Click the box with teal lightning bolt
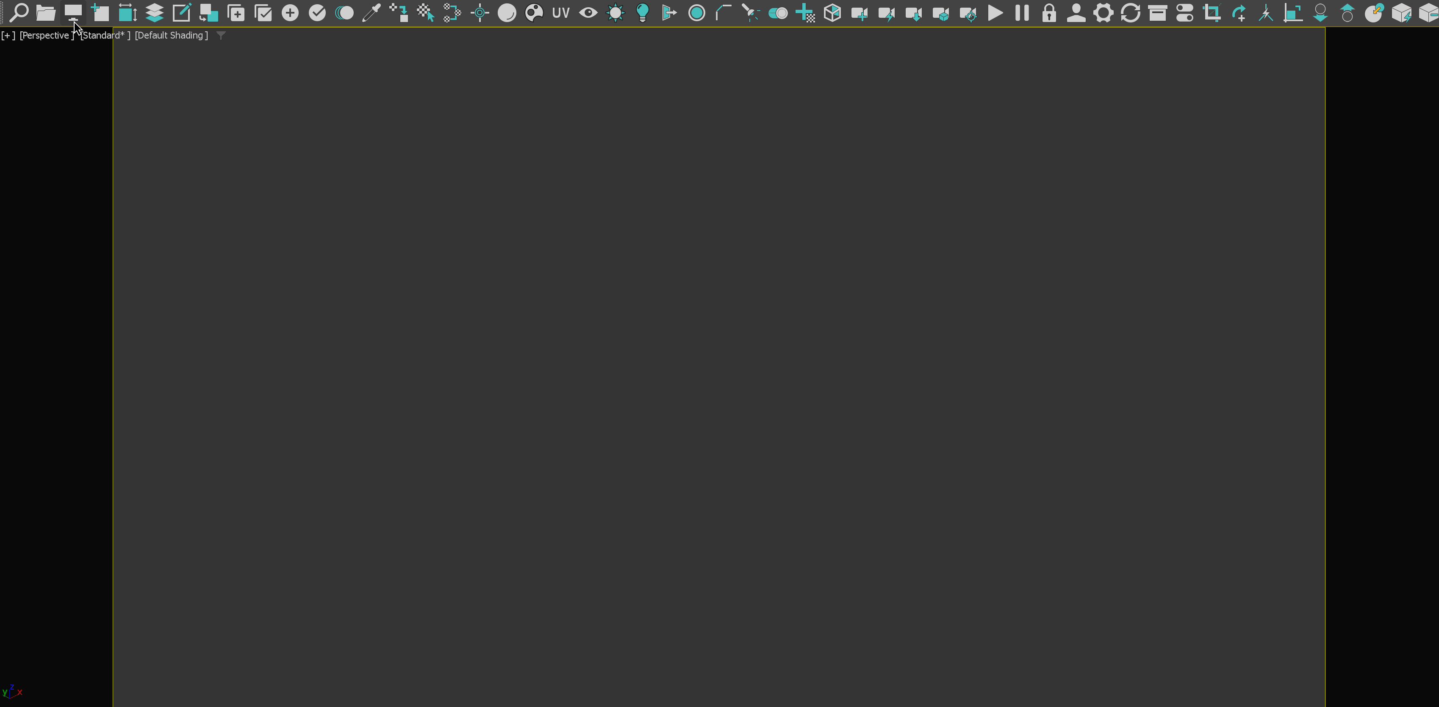Image resolution: width=1439 pixels, height=707 pixels. point(1402,12)
